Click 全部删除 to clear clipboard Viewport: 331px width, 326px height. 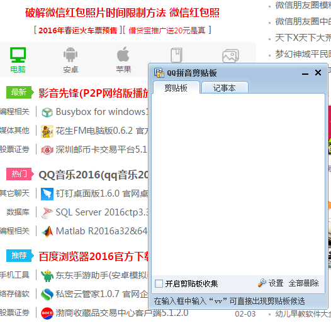tap(303, 283)
